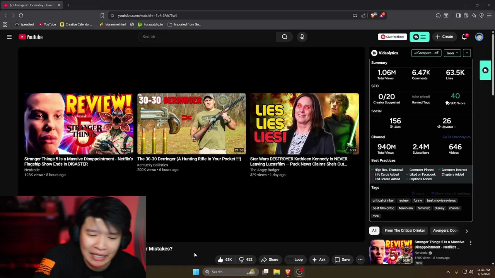Viewport: 495px width, 278px height.
Task: Open the Videolytics Tools dropdown
Action: 452,53
